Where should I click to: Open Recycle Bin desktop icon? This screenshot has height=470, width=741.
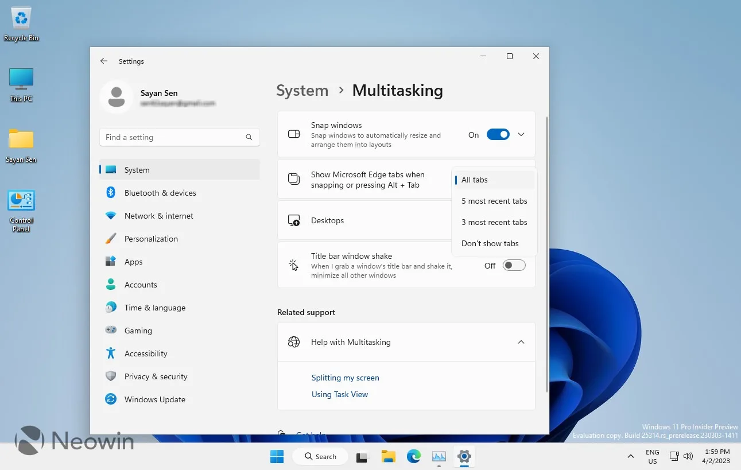tap(21, 20)
